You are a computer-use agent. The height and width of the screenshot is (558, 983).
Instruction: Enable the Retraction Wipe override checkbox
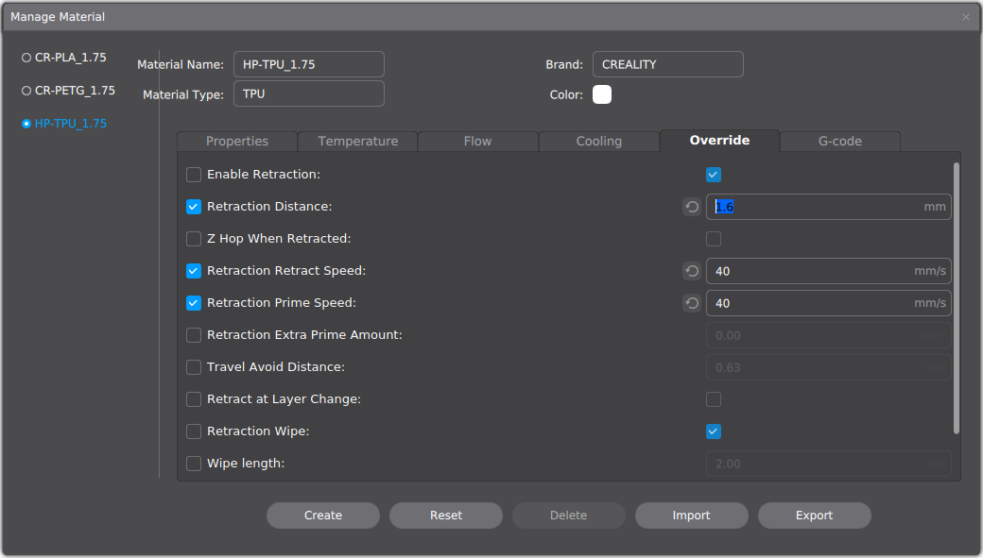[194, 431]
